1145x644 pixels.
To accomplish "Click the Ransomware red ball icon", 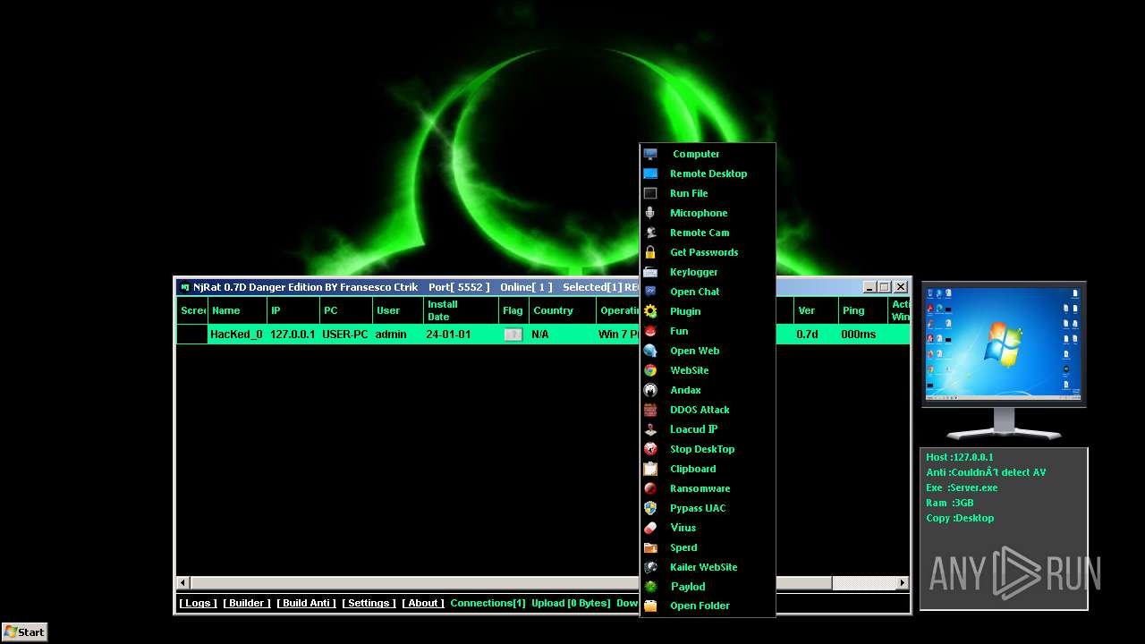I will point(650,488).
